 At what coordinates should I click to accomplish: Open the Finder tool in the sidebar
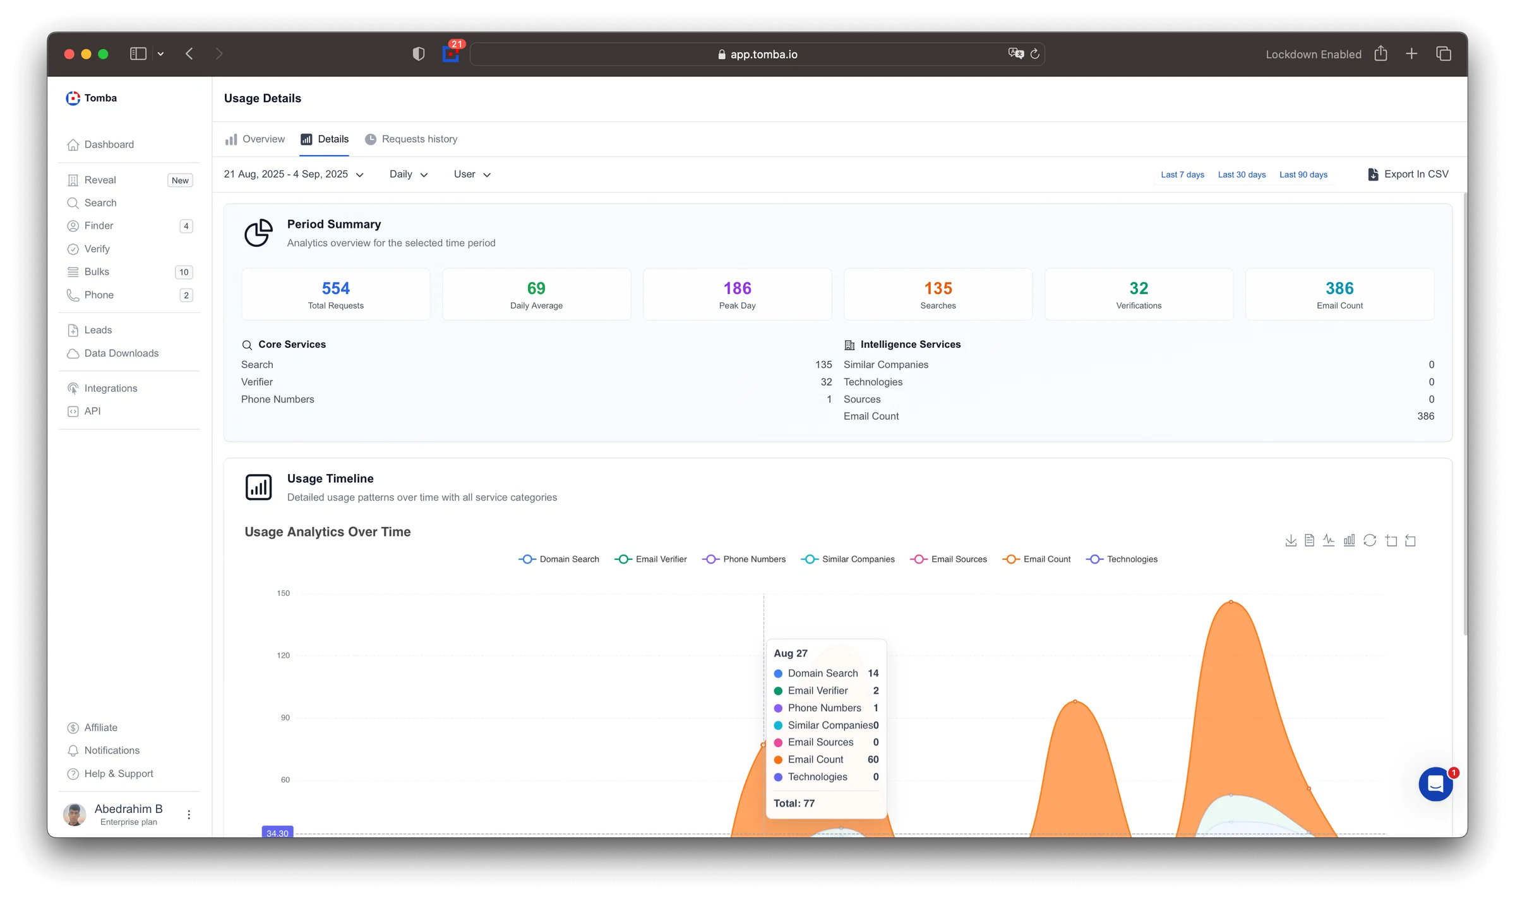pyautogui.click(x=129, y=225)
